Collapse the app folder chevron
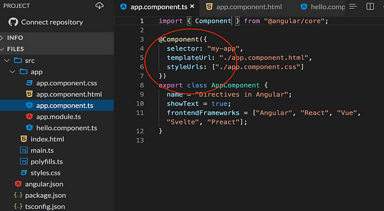 12,71
